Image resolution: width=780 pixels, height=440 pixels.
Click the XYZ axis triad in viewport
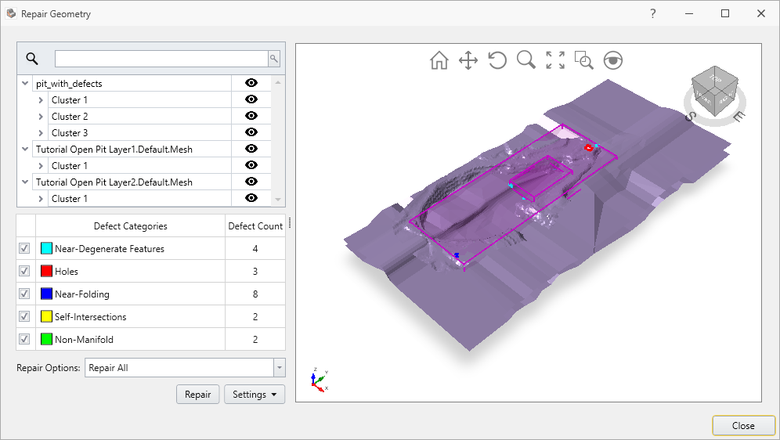click(x=319, y=380)
